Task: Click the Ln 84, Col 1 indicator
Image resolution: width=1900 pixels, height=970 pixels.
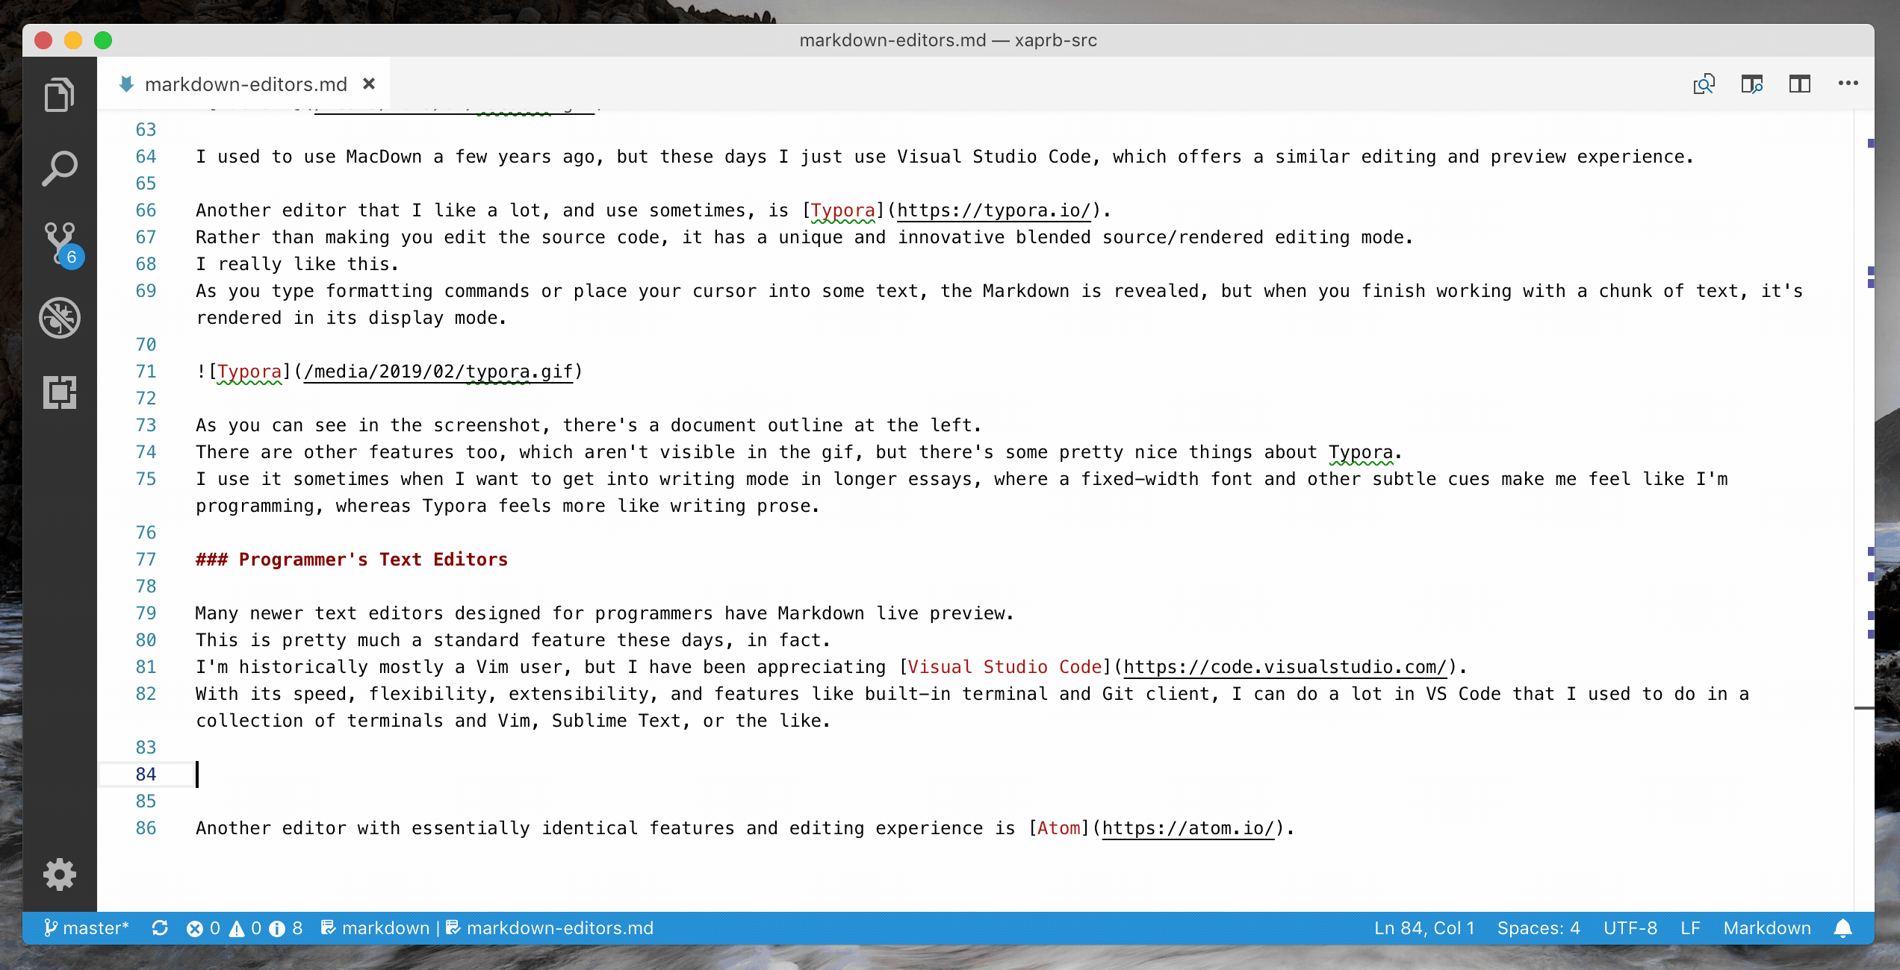Action: click(1424, 928)
